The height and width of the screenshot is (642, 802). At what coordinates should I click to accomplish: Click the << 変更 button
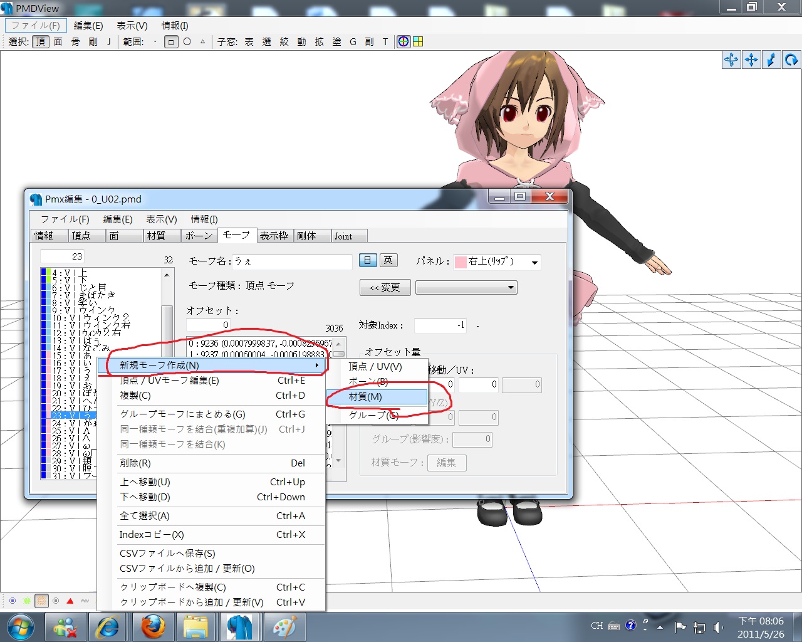(x=385, y=287)
